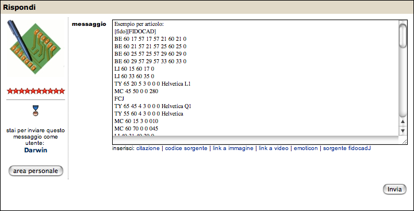414x211 pixels.
Task: Open the emoticon picker
Action: (306, 148)
